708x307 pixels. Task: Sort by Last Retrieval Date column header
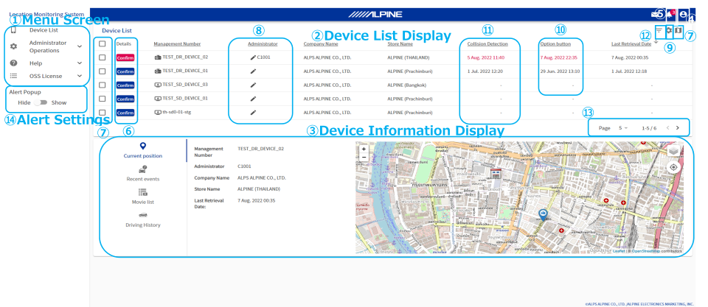pyautogui.click(x=631, y=43)
